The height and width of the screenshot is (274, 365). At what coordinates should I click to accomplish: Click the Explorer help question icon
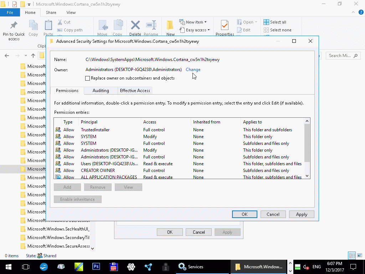(x=361, y=12)
